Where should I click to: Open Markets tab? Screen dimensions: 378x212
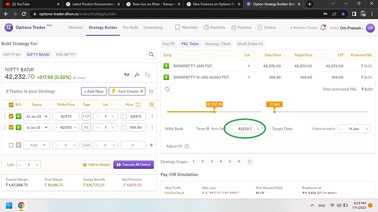click(x=76, y=27)
